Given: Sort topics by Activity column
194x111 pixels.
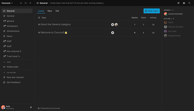Looking at the screenshot, I should pyautogui.click(x=153, y=18).
